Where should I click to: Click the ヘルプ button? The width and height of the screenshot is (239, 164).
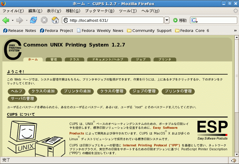tap(17, 91)
